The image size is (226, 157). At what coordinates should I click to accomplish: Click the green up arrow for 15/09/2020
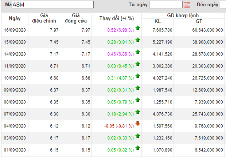138,40
